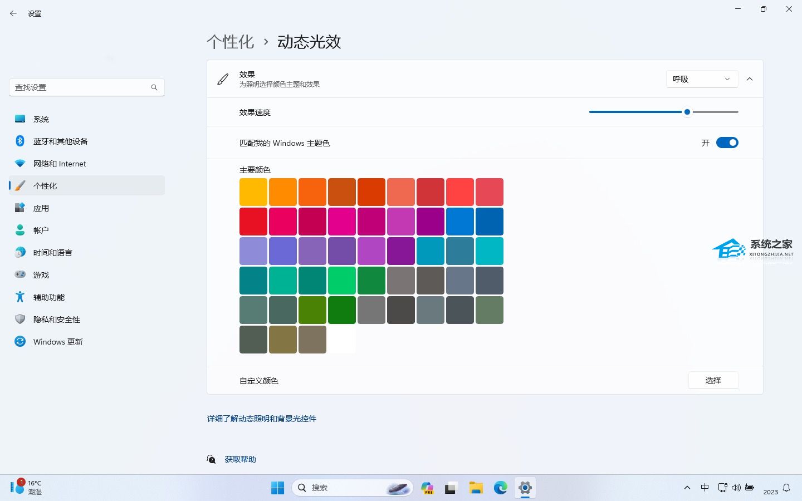Open Windows 更新 settings
The image size is (802, 501).
57,341
